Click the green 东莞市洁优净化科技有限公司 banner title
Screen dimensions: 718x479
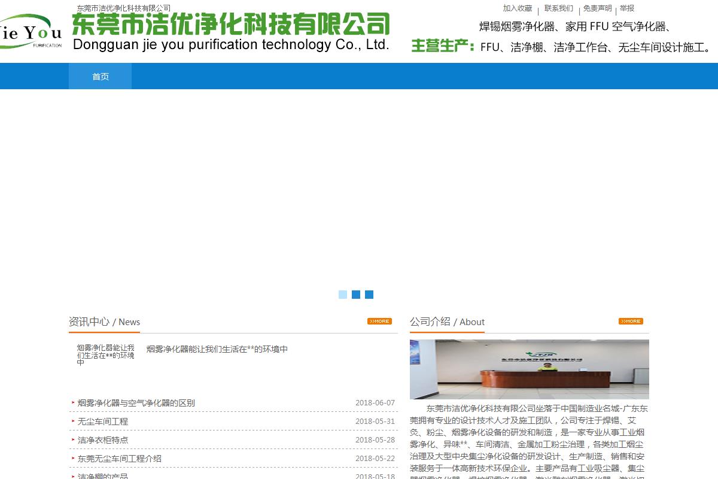pos(231,25)
